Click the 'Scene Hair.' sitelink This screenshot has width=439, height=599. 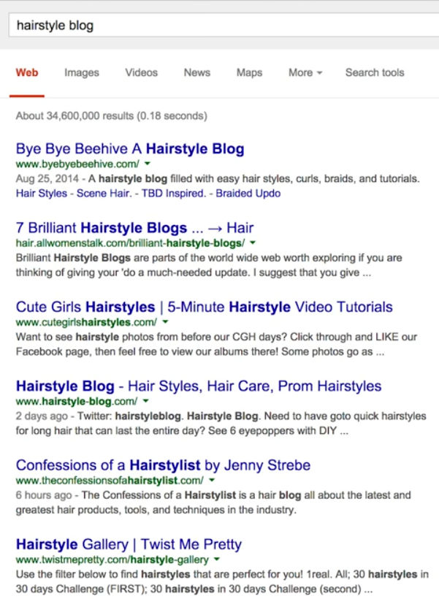coord(104,194)
